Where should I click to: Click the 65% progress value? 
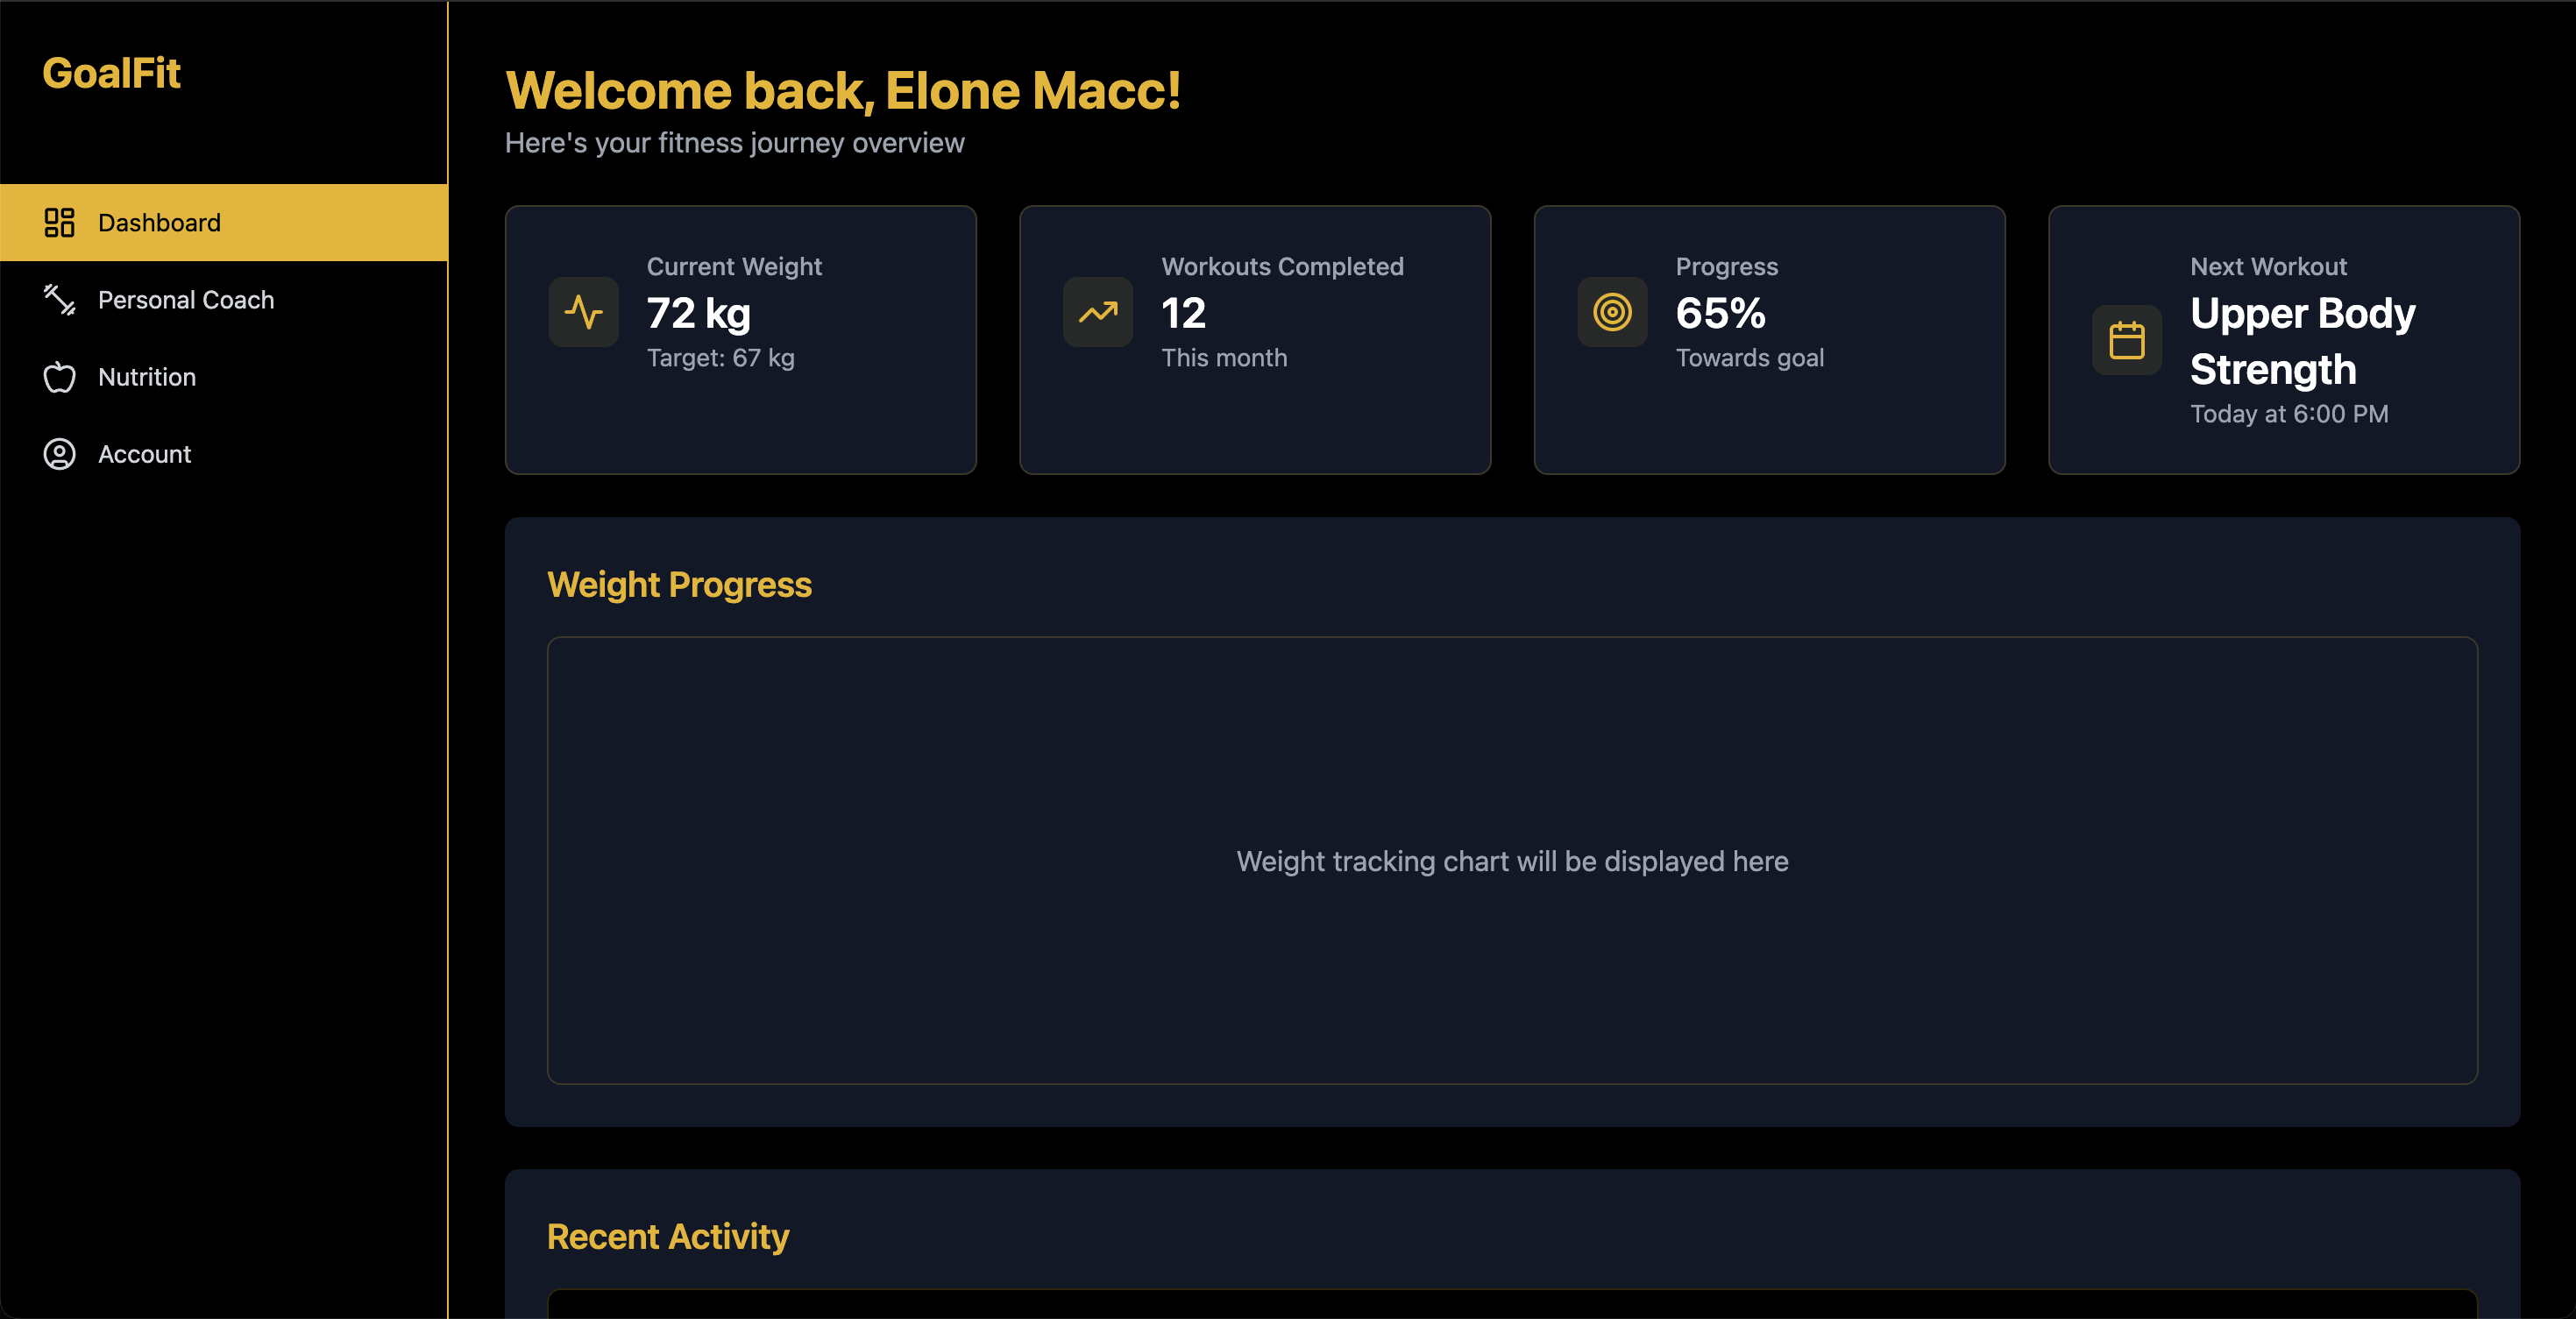(x=1720, y=313)
